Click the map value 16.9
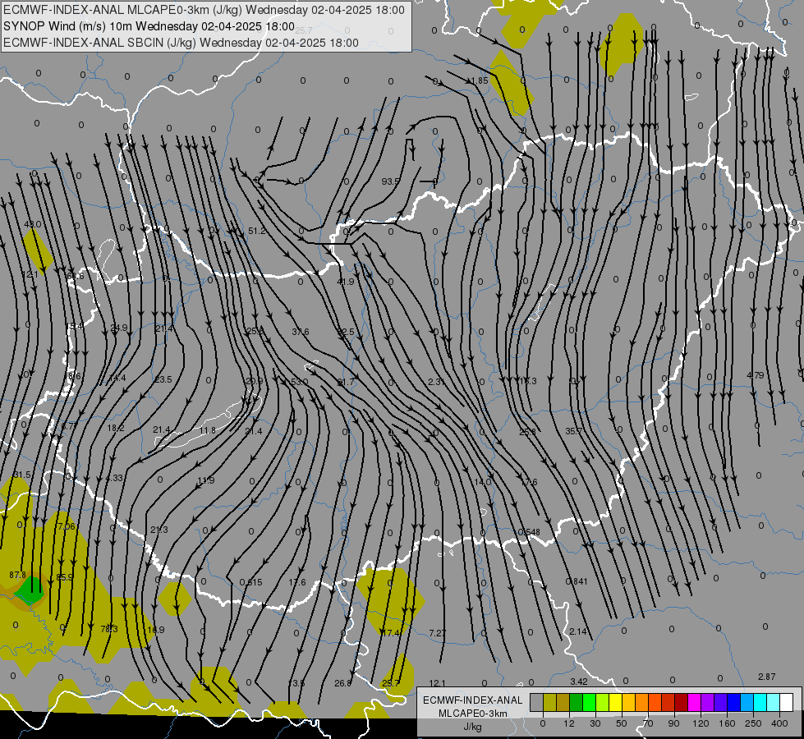The height and width of the screenshot is (739, 804). point(156,629)
